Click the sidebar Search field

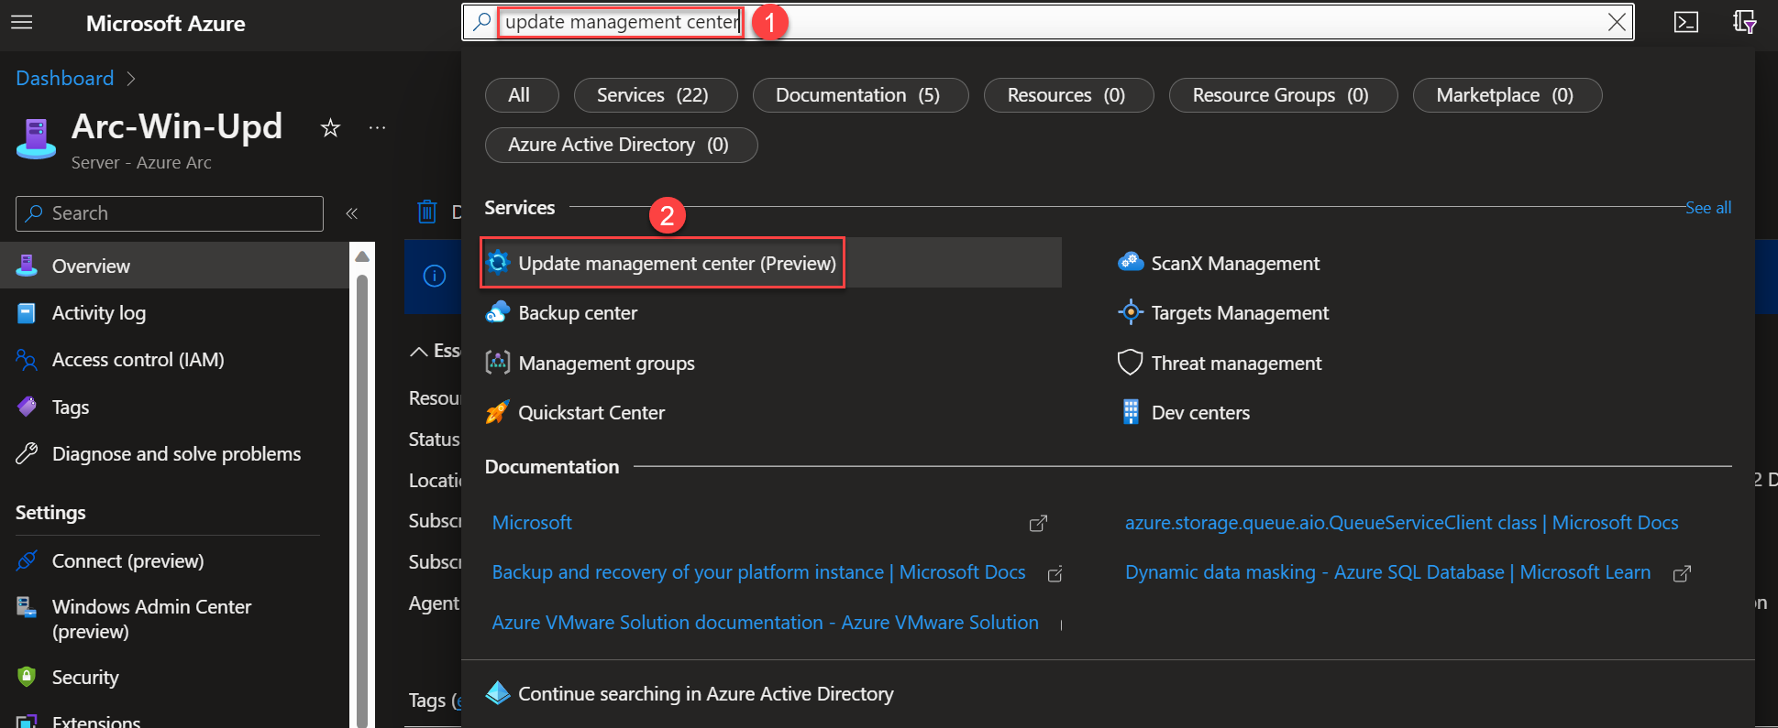(170, 213)
